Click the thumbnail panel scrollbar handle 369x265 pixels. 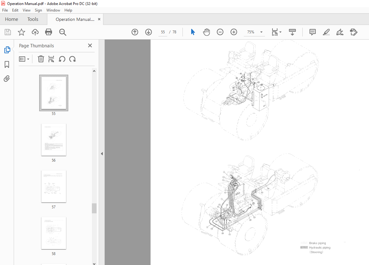[94, 208]
